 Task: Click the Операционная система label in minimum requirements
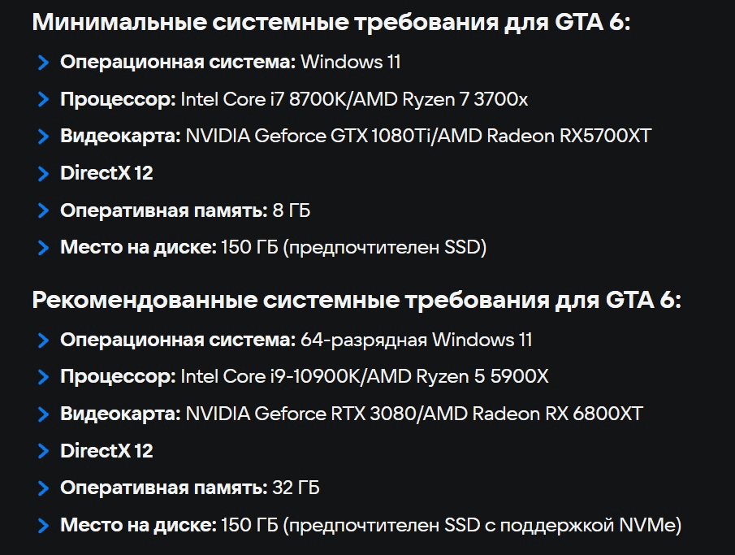coord(178,62)
